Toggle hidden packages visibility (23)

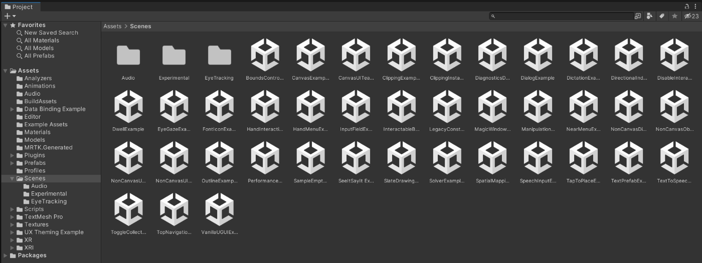[x=691, y=16]
